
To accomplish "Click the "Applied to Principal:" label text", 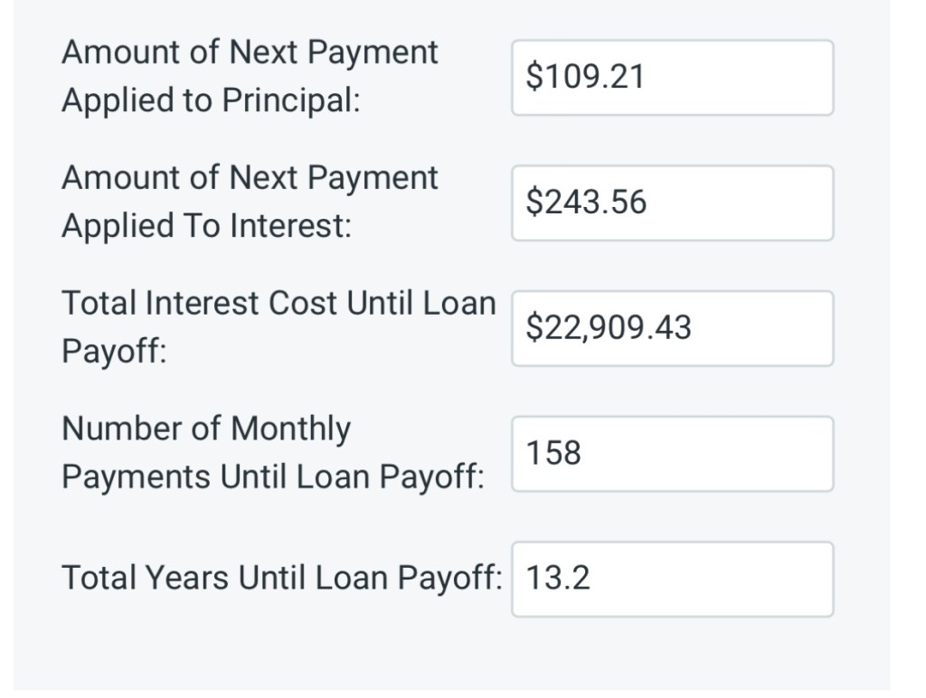I will click(x=211, y=100).
